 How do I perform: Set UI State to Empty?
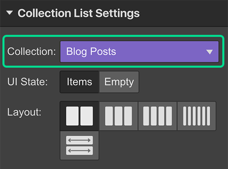click(x=119, y=82)
